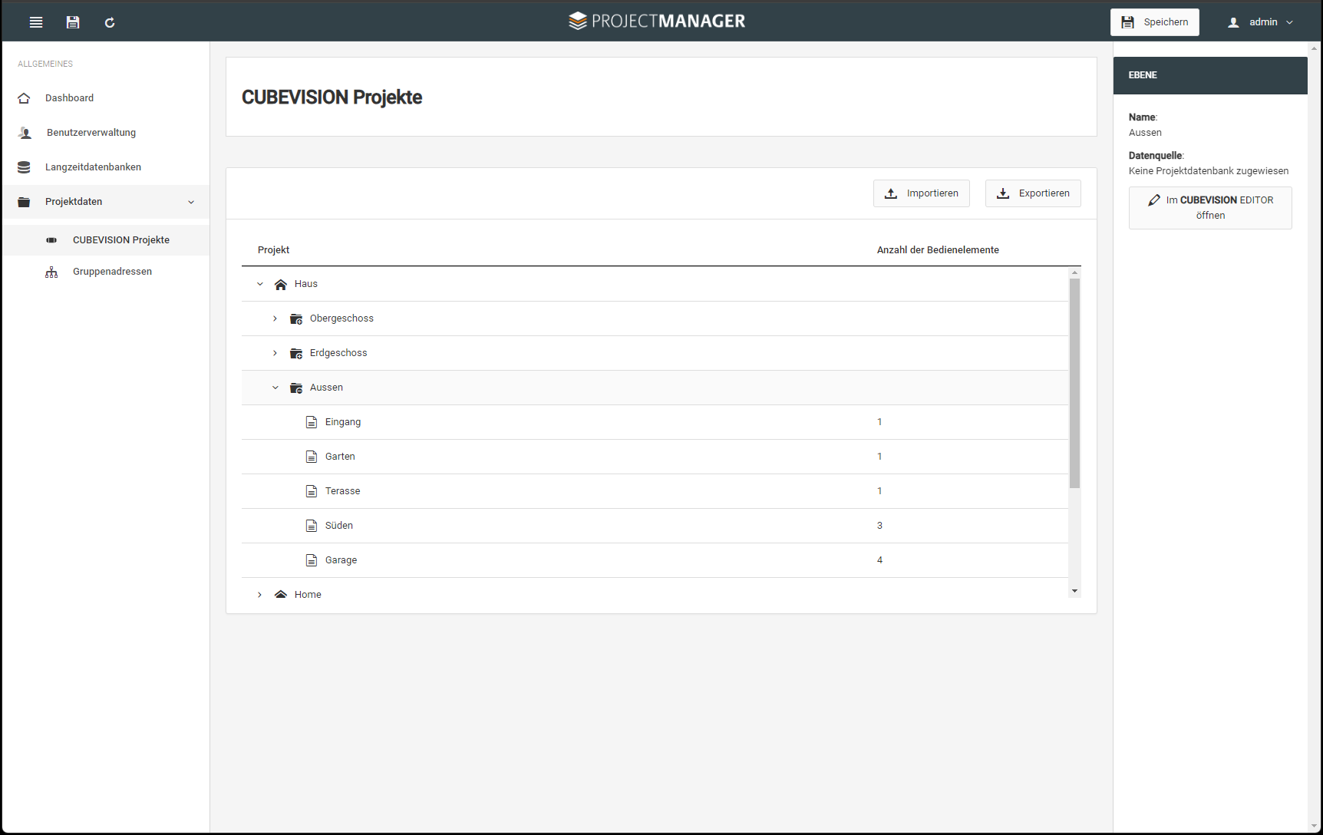The height and width of the screenshot is (835, 1323).
Task: Collapse the Projektdaten sidebar section
Action: click(x=191, y=202)
